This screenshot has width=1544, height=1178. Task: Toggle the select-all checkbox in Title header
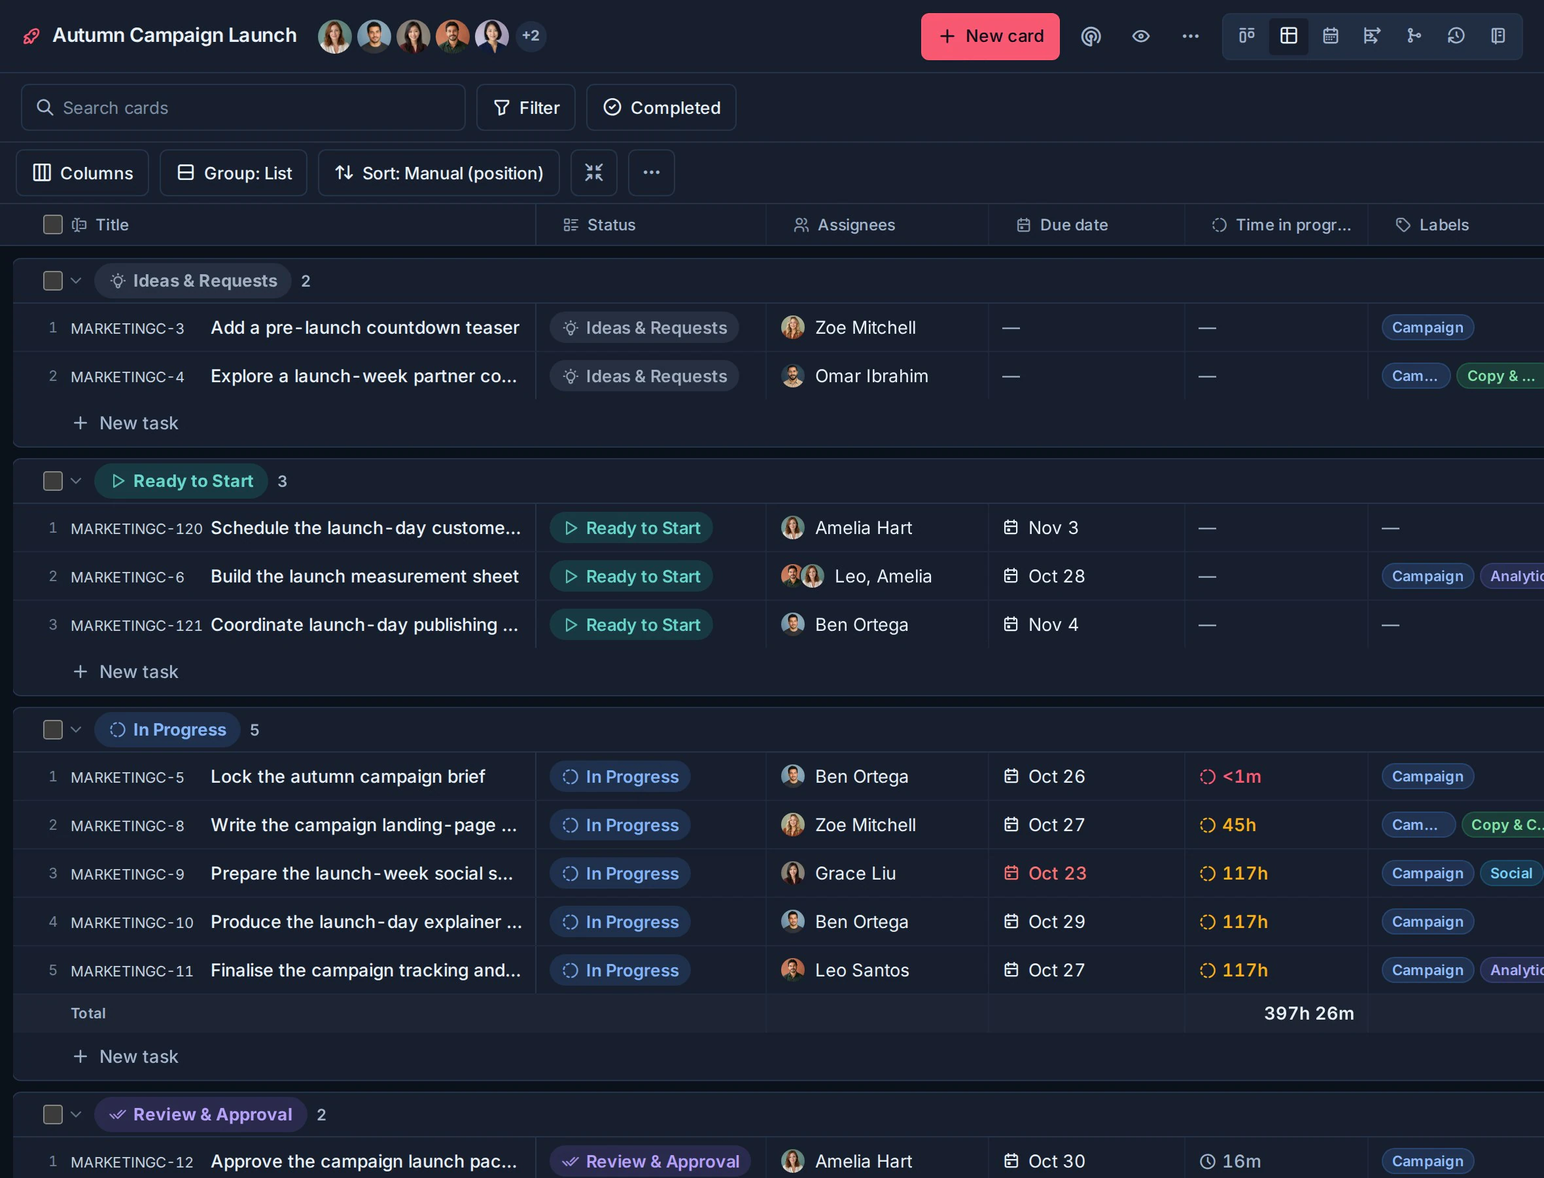pyautogui.click(x=52, y=224)
